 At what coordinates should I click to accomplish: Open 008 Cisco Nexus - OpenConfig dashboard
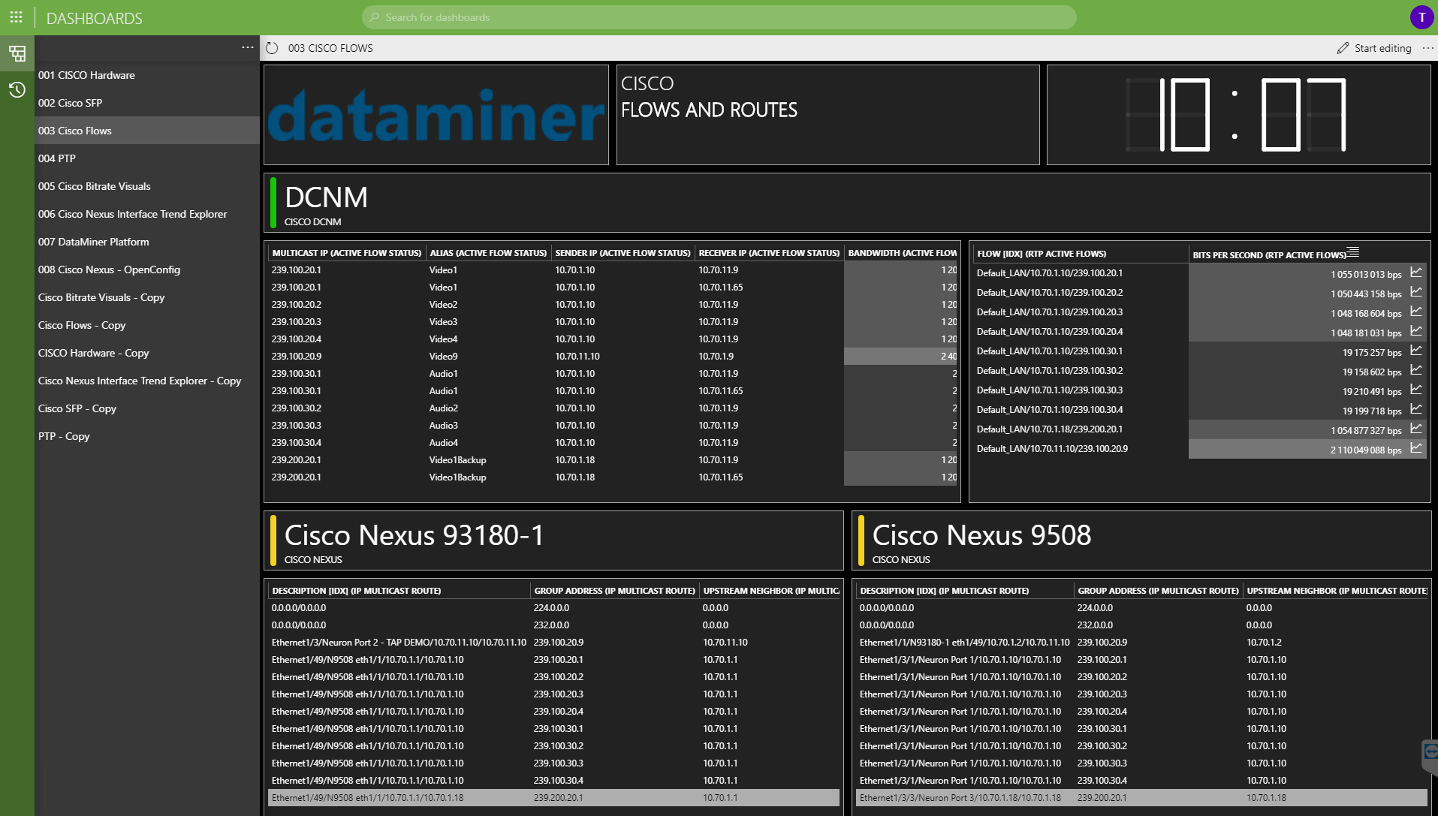coord(147,269)
